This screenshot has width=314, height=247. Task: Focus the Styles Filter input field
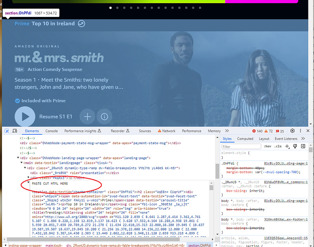pos(241,146)
